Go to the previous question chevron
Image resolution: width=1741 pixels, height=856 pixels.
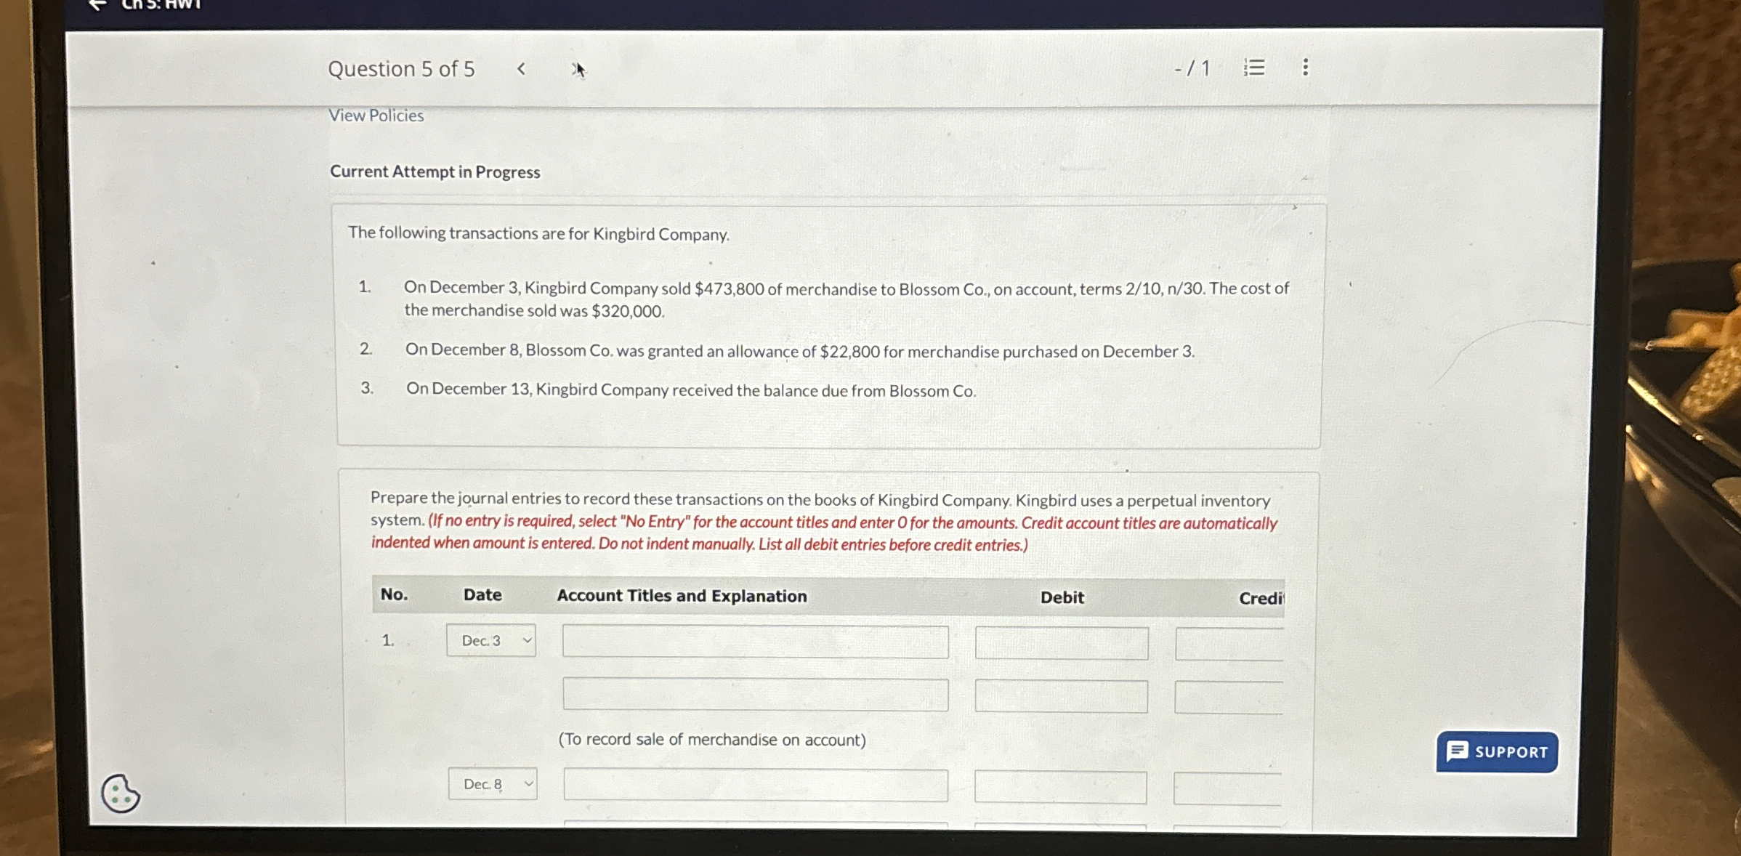(x=521, y=69)
